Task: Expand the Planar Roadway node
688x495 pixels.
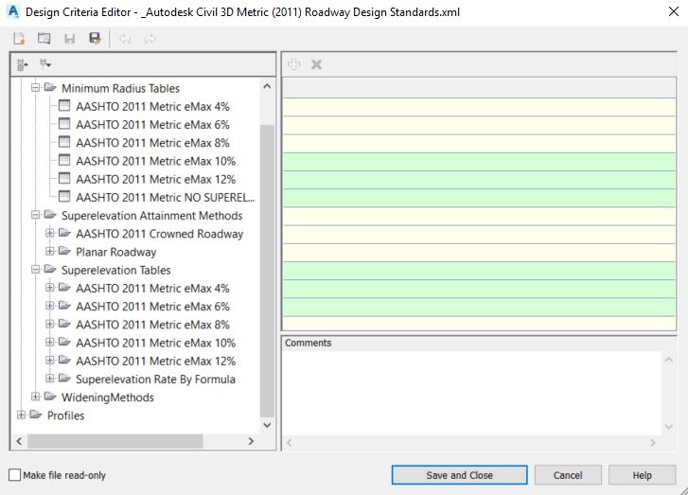Action: point(50,252)
